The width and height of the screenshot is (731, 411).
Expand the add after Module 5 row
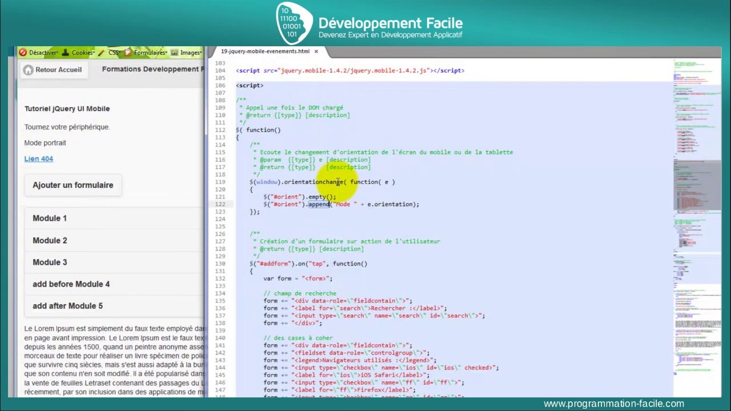click(114, 306)
